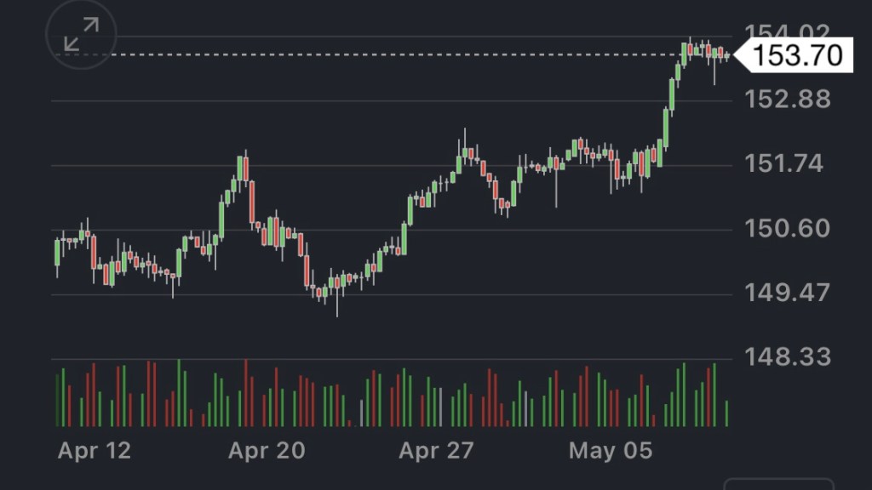Select the last green volume bar on right
The width and height of the screenshot is (872, 490).
(726, 413)
